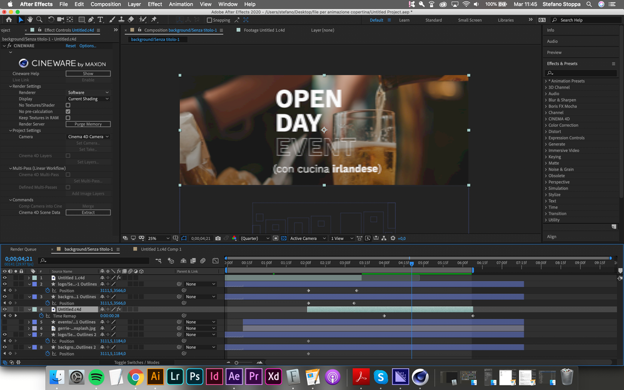Screen dimensions: 624x390
Task: Click the Position stopwatch for logo/Se...-1 Outlines
Action: pos(48,291)
